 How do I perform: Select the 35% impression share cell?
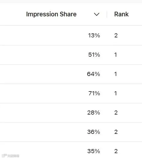pyautogui.click(x=94, y=151)
